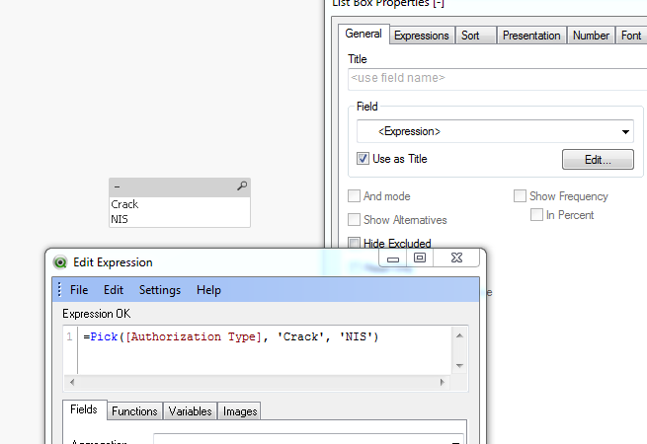Toggle the Use as Title checkbox

pos(363,159)
